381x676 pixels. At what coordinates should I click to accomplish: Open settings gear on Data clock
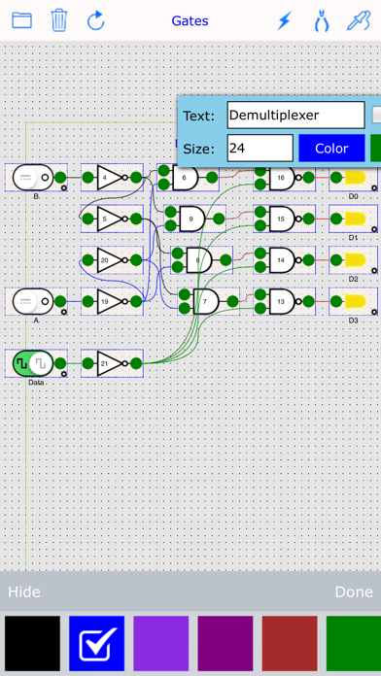64,374
